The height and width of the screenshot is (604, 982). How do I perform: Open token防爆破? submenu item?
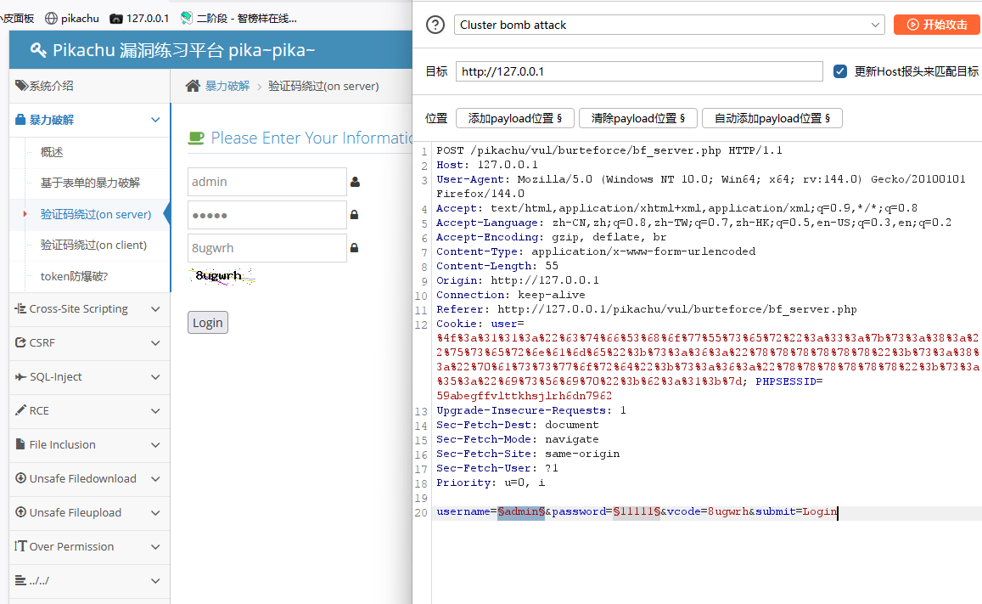click(x=74, y=276)
